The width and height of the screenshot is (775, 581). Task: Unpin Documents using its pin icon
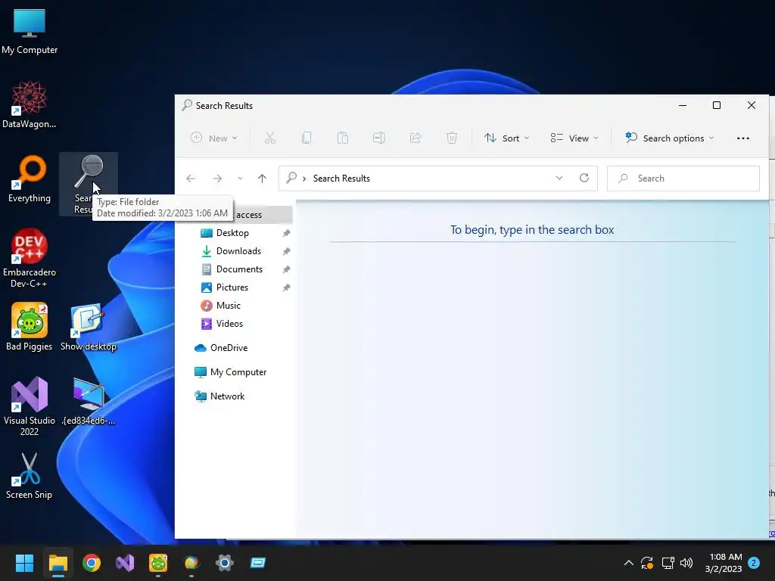click(x=286, y=270)
